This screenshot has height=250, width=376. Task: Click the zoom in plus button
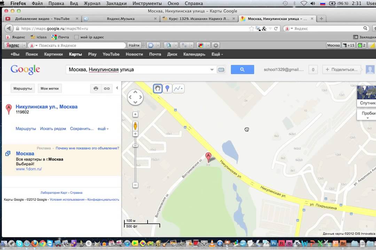coord(135,134)
